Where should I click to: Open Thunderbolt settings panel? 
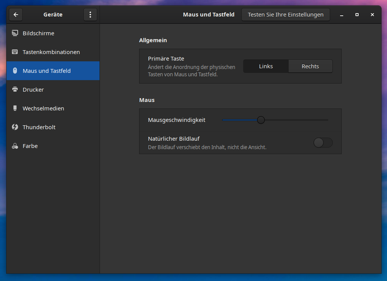[53, 127]
